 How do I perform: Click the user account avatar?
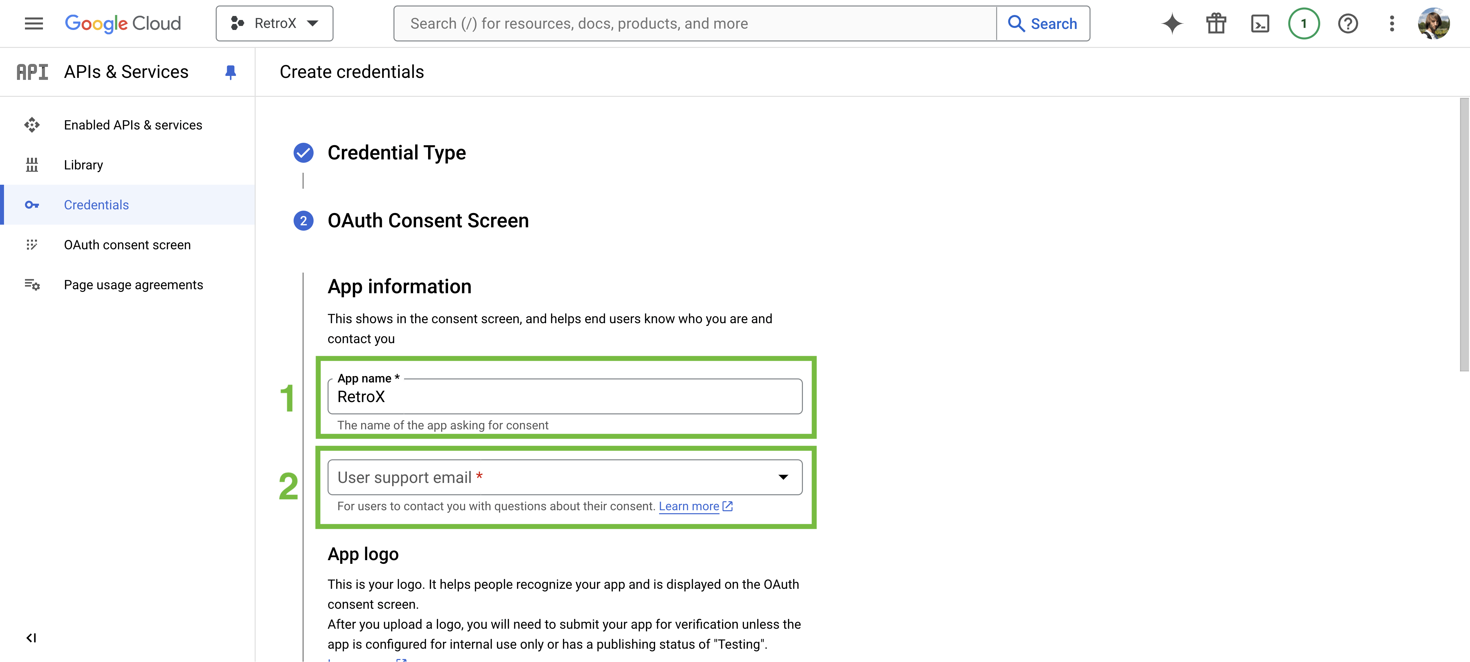tap(1433, 23)
